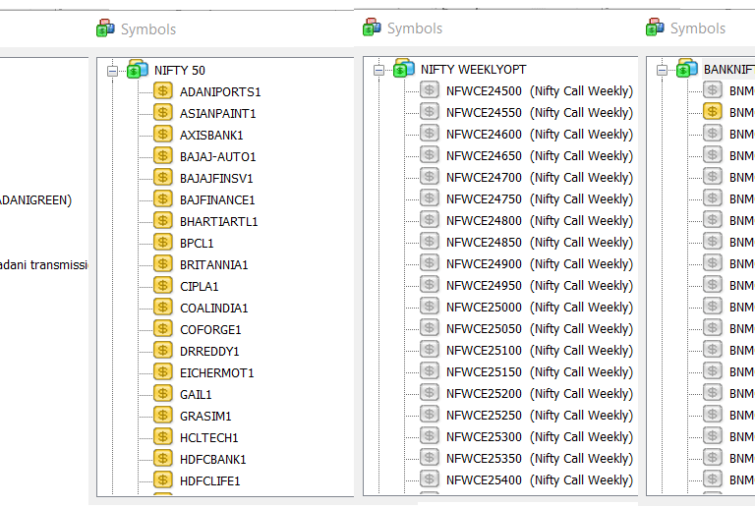Click grey symbol icon for NFWCE24600
This screenshot has width=755, height=507.
pyautogui.click(x=429, y=134)
